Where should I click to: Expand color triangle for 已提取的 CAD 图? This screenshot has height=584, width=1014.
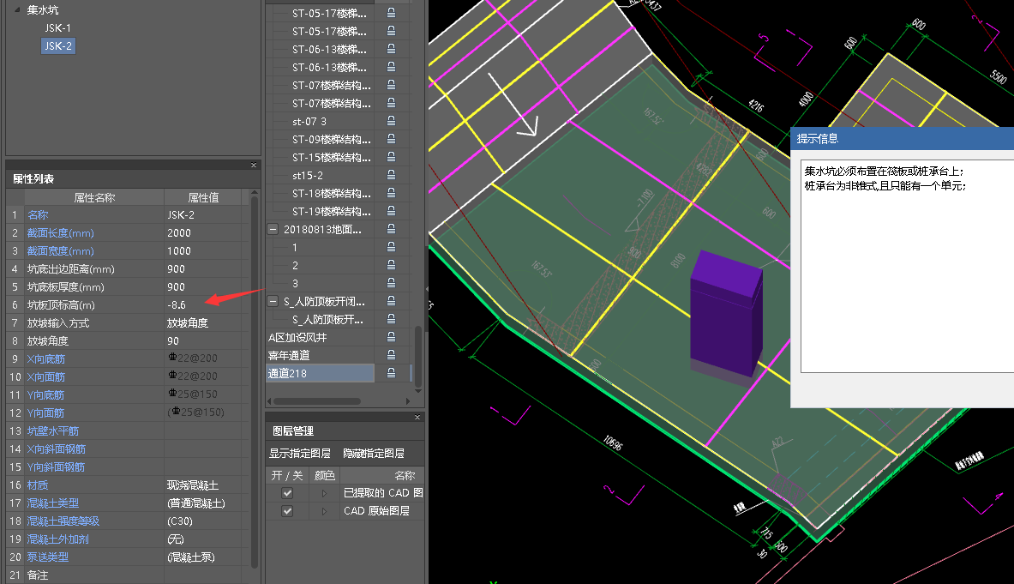(324, 493)
